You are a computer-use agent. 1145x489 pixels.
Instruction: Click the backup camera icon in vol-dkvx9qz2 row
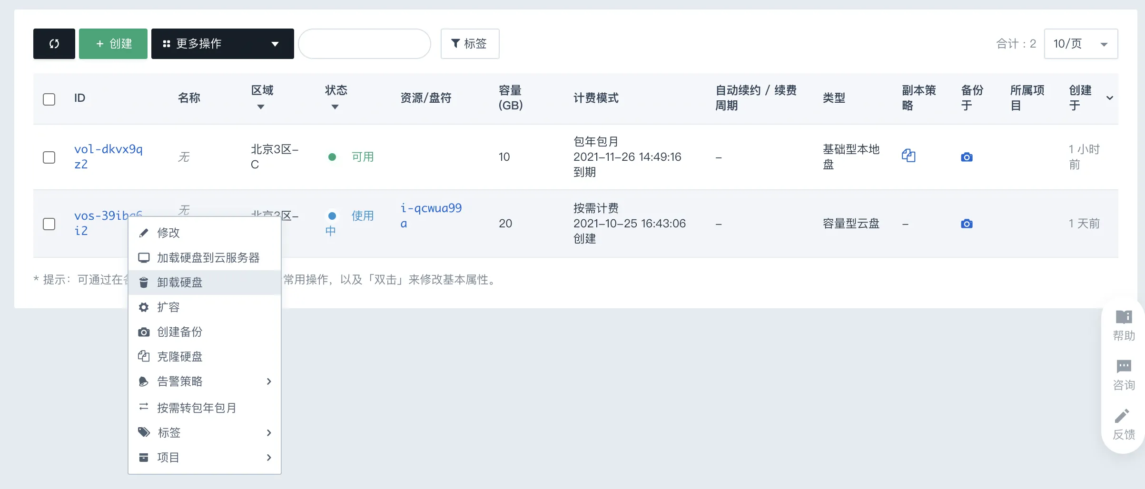967,157
